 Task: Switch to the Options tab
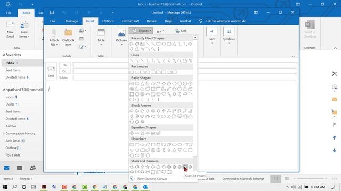(108, 21)
